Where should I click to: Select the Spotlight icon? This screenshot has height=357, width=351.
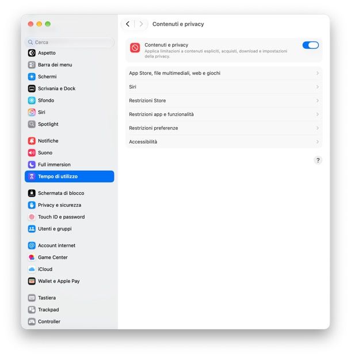click(x=32, y=124)
